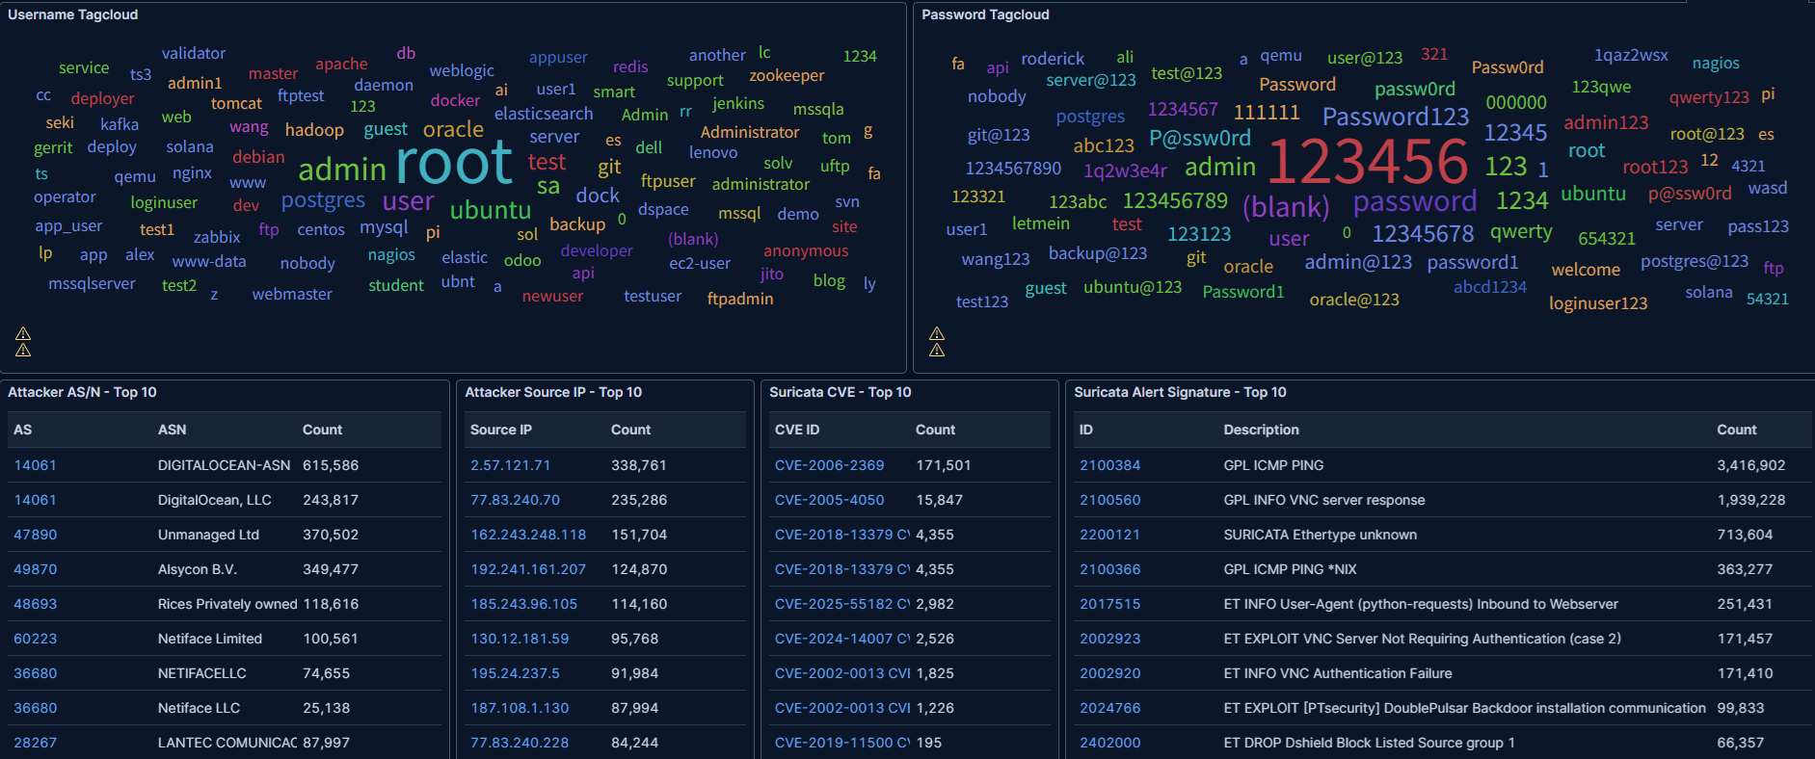Filter by the "ubuntu" username tag
The image size is (1815, 759).
(490, 210)
